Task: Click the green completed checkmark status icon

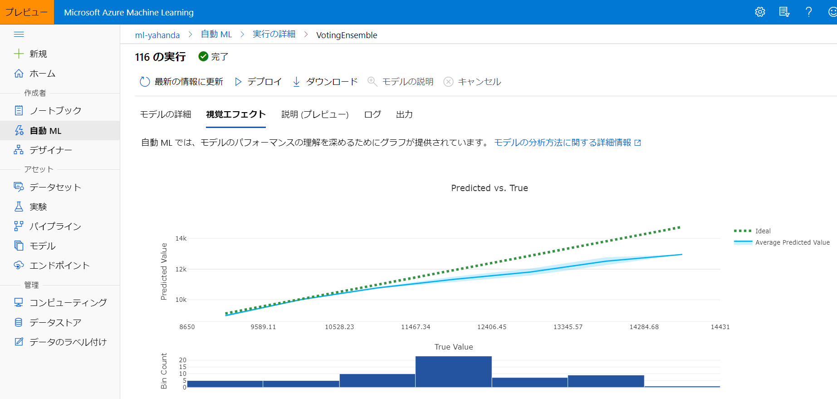Action: (203, 56)
